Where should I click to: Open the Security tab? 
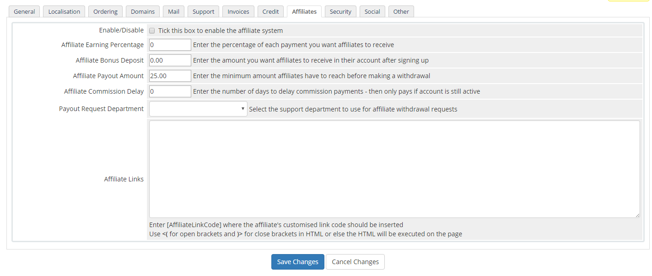340,11
